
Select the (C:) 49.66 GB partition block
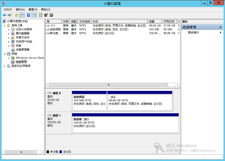140,100
